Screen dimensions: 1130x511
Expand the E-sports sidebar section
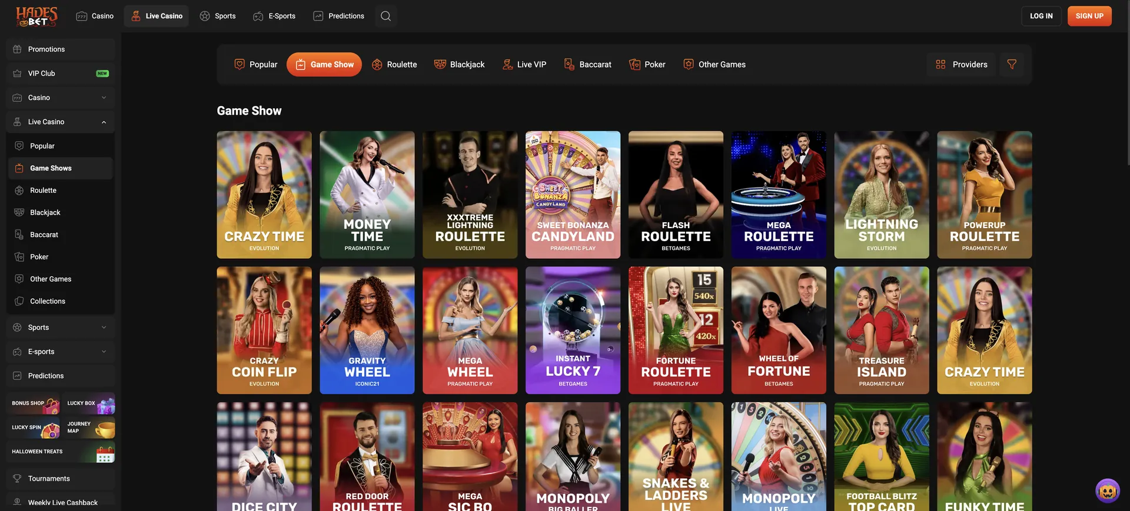point(61,352)
